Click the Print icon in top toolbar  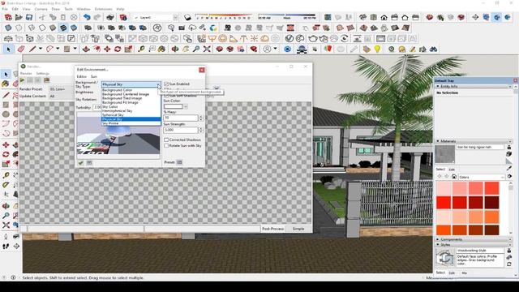pyautogui.click(x=110, y=17)
